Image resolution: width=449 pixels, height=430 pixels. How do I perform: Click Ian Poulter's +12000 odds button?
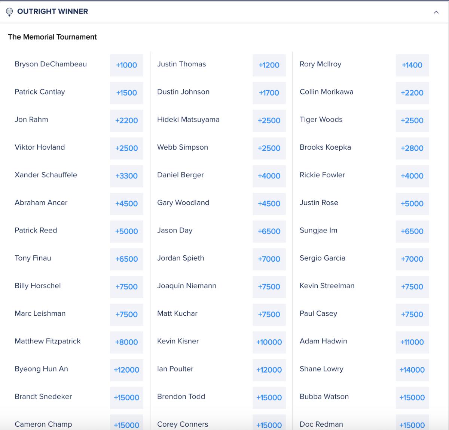pyautogui.click(x=269, y=370)
